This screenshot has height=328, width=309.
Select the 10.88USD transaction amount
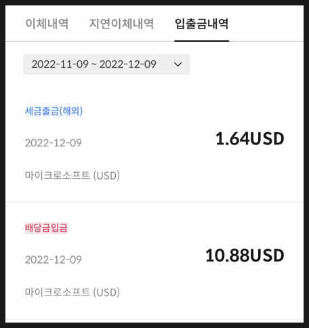click(x=245, y=255)
